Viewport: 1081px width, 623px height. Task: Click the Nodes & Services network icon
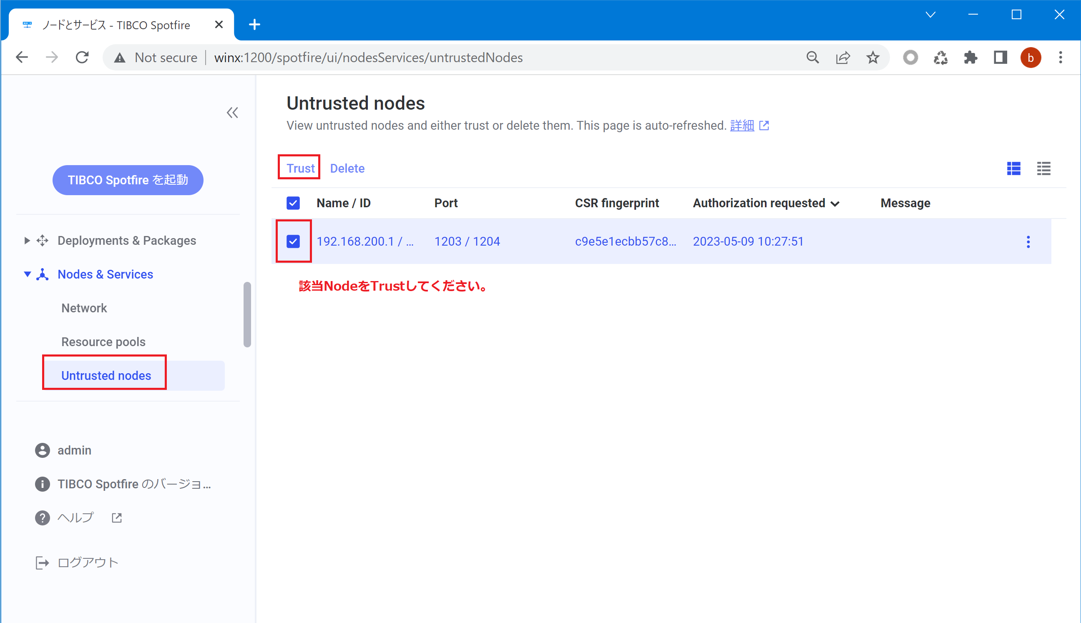pos(43,274)
